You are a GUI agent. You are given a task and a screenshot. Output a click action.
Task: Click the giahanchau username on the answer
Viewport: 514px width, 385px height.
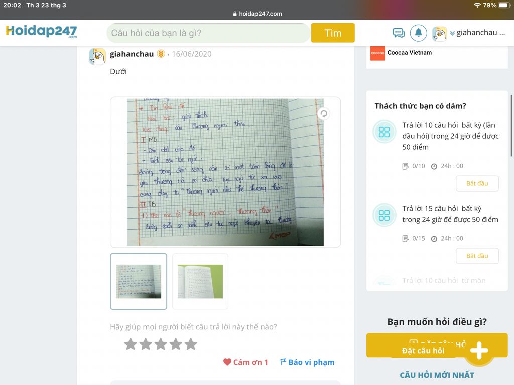132,54
